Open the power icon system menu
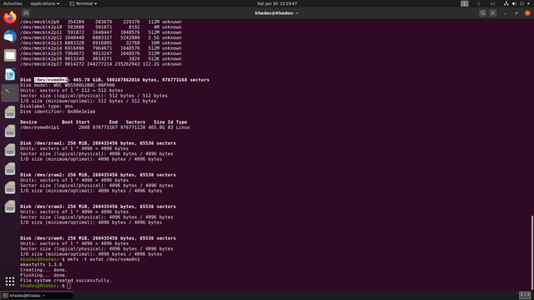Viewport: 534px width, 300px height. 522,3
